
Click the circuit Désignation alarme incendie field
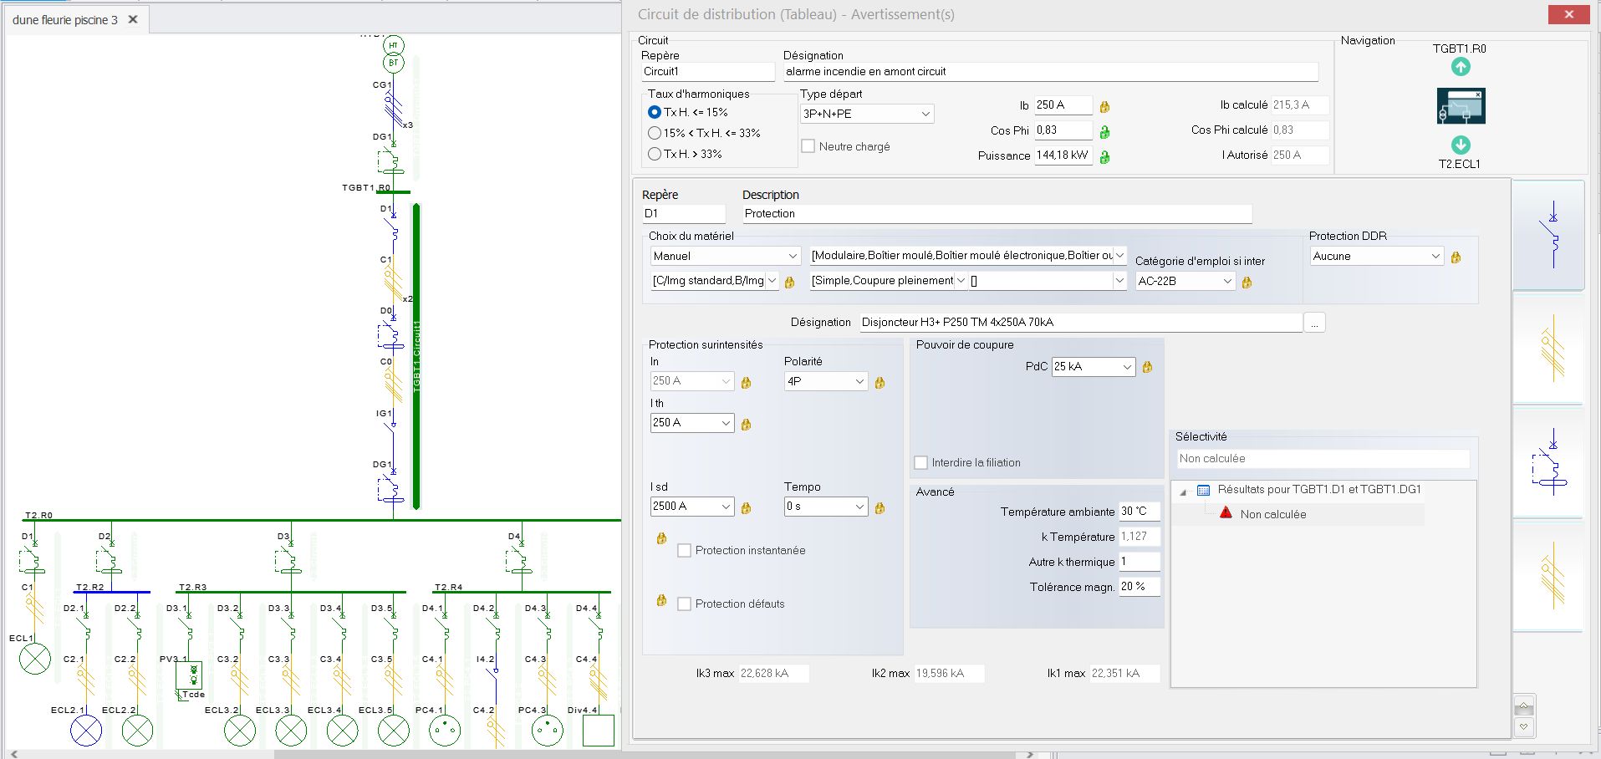click(1050, 72)
